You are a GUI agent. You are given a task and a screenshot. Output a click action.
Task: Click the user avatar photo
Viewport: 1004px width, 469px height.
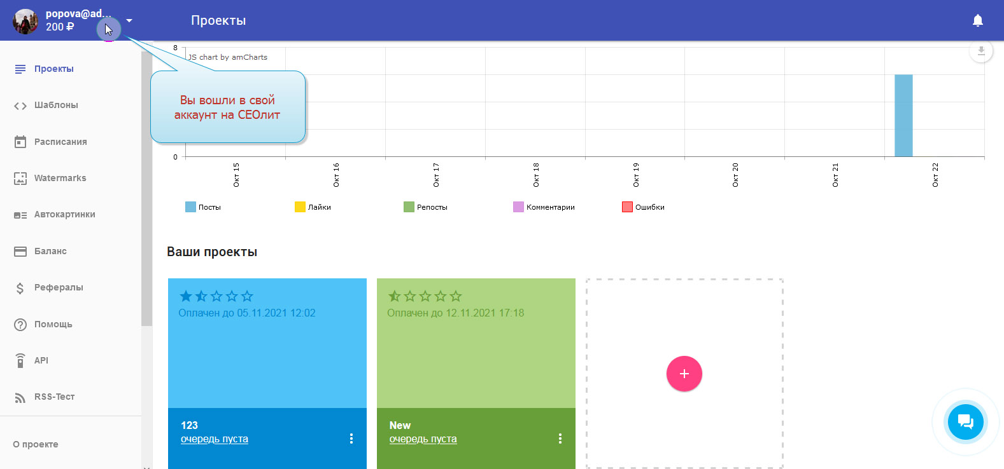click(25, 21)
